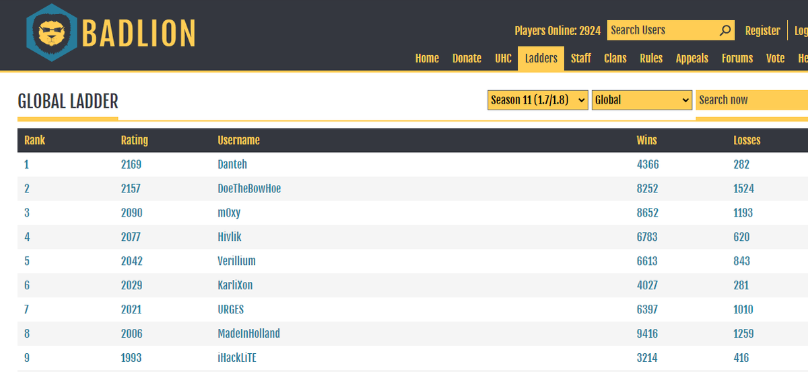
Task: Click wins value 4366
Action: point(648,164)
